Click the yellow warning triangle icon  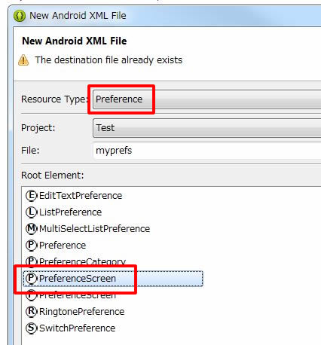23,60
